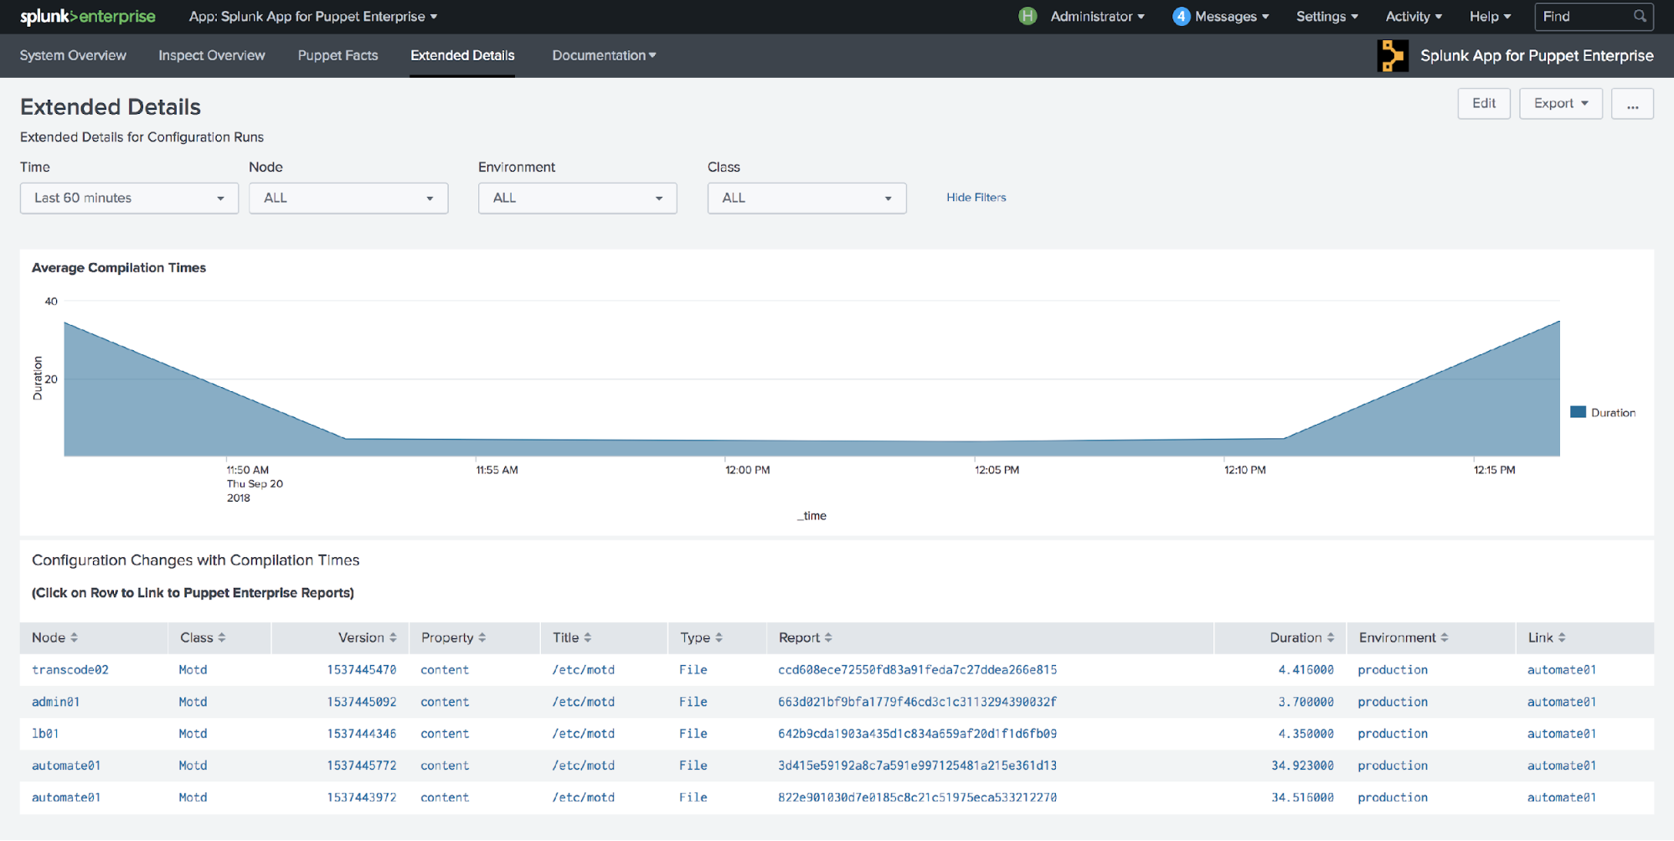The height and width of the screenshot is (841, 1674).
Task: Select the Extended Details tab
Action: [462, 55]
